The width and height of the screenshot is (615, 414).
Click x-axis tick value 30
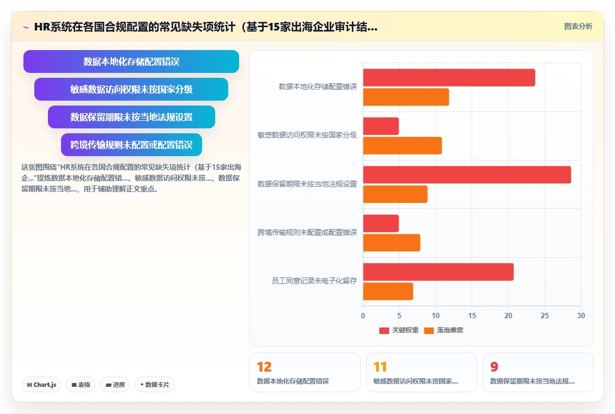(581, 316)
